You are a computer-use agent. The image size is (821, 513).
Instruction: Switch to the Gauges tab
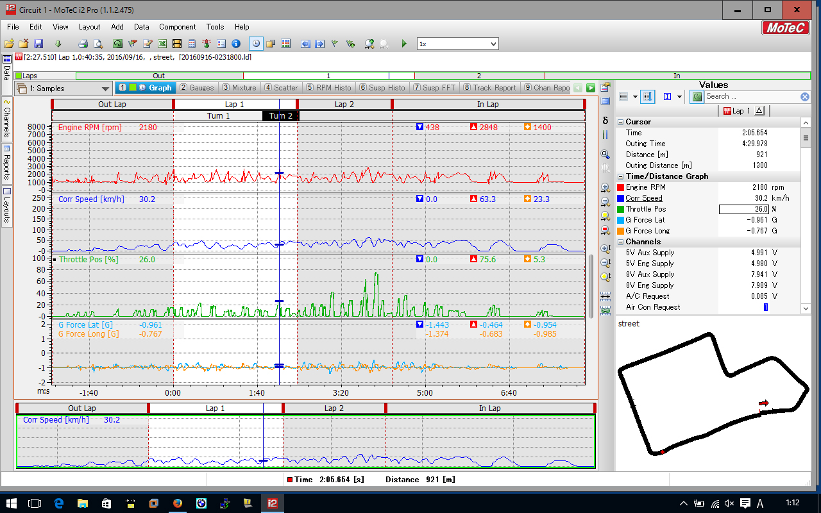pos(196,88)
